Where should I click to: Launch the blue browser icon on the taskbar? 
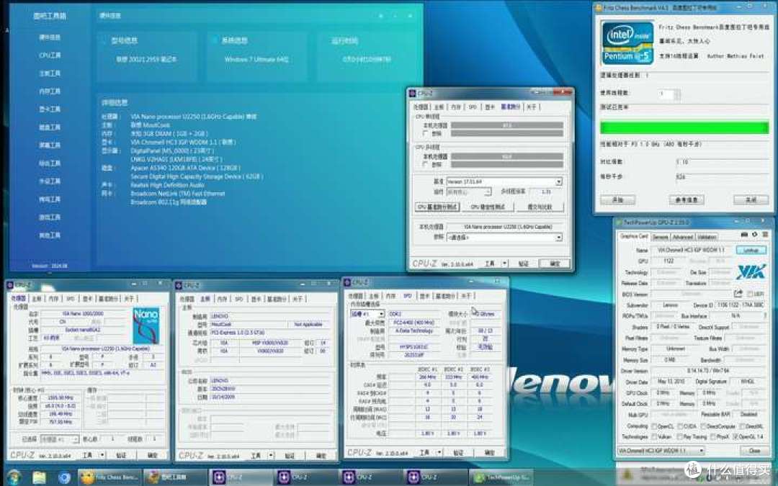point(64,477)
